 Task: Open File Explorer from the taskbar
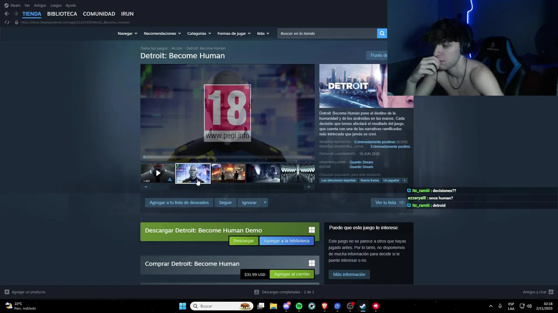pyautogui.click(x=273, y=306)
